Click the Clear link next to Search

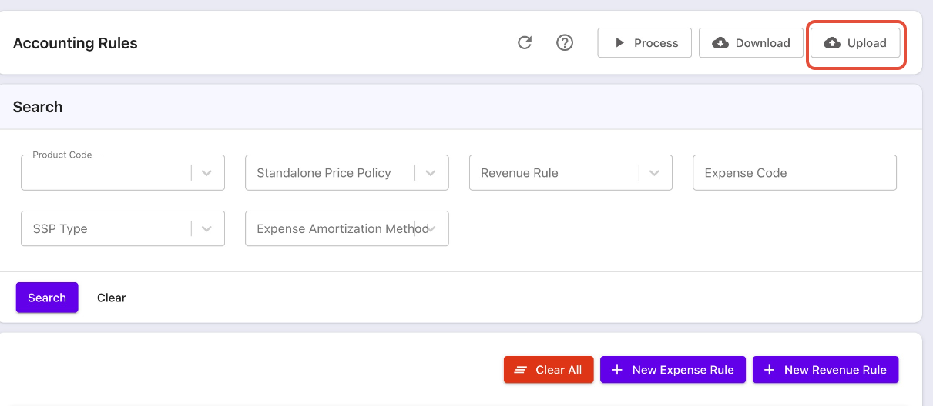tap(112, 298)
